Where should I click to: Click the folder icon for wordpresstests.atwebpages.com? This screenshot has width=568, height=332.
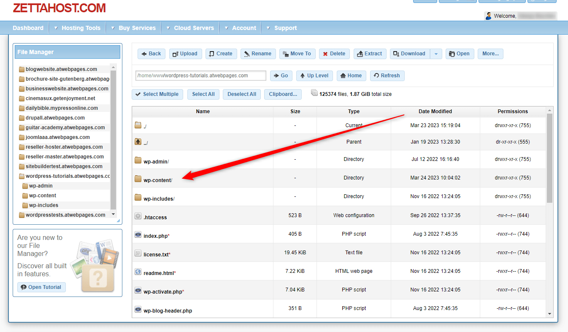22,215
